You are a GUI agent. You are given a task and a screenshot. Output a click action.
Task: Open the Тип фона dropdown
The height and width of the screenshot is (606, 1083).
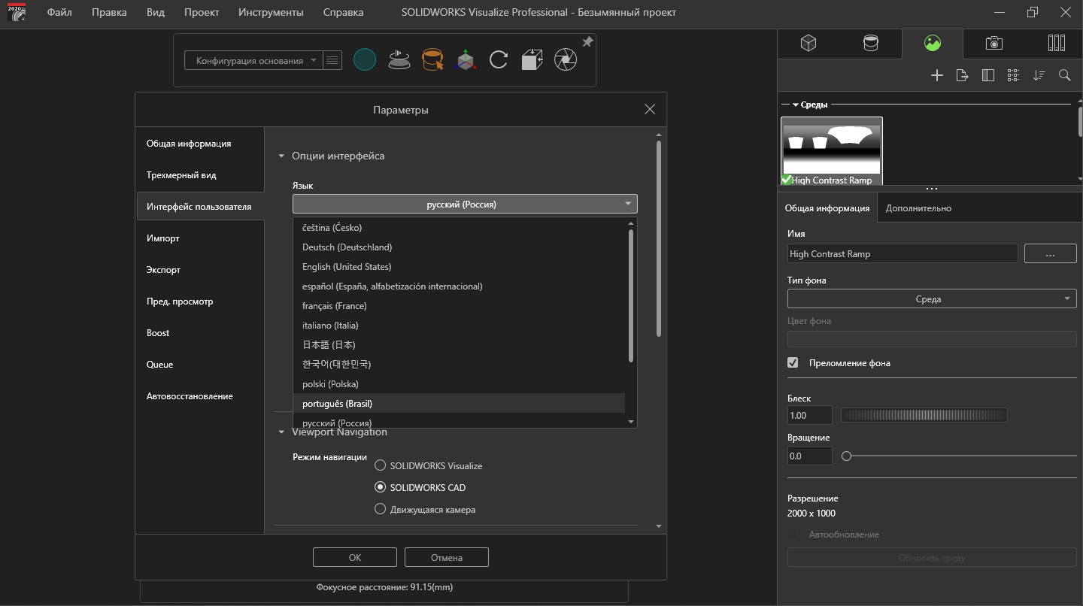point(931,299)
